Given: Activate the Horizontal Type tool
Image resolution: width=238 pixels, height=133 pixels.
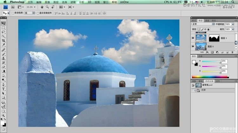Looking at the screenshot, I should click(x=3, y=89).
